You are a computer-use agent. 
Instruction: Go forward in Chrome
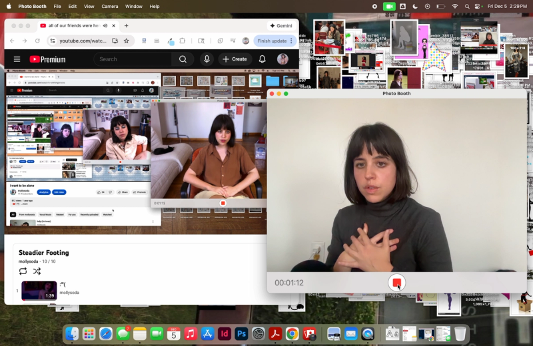pos(25,41)
